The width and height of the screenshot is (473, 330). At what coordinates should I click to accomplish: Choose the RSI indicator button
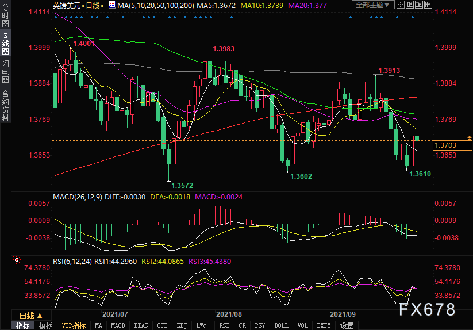tap(224, 326)
